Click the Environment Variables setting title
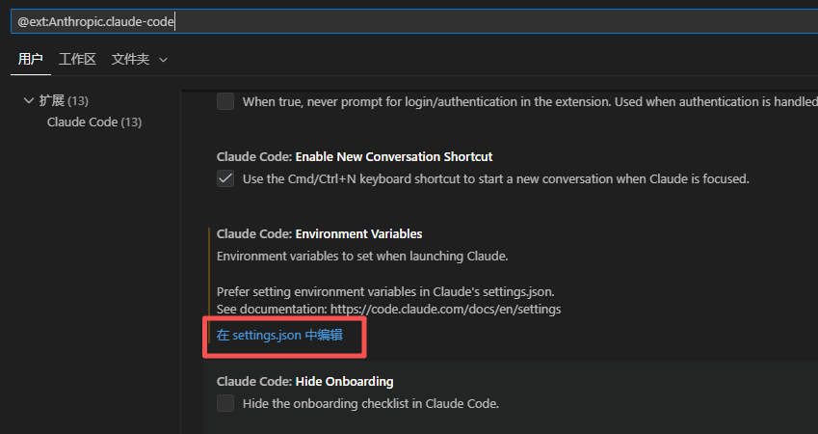The width and height of the screenshot is (818, 434). pos(319,233)
